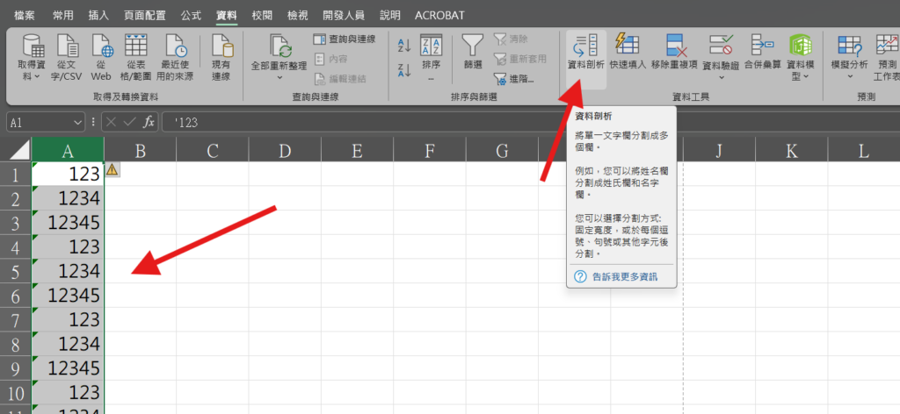The width and height of the screenshot is (900, 414).
Task: Select column header B
Action: coord(140,152)
